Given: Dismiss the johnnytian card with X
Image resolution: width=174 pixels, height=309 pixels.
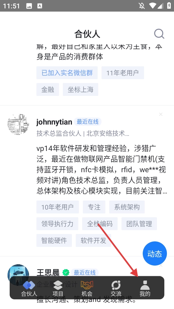Looking at the screenshot, I should coord(161,114).
